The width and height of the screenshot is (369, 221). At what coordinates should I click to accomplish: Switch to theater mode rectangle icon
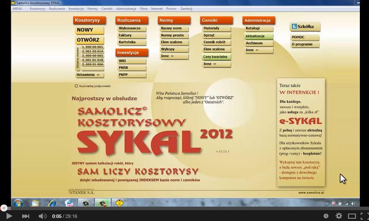click(x=352, y=216)
